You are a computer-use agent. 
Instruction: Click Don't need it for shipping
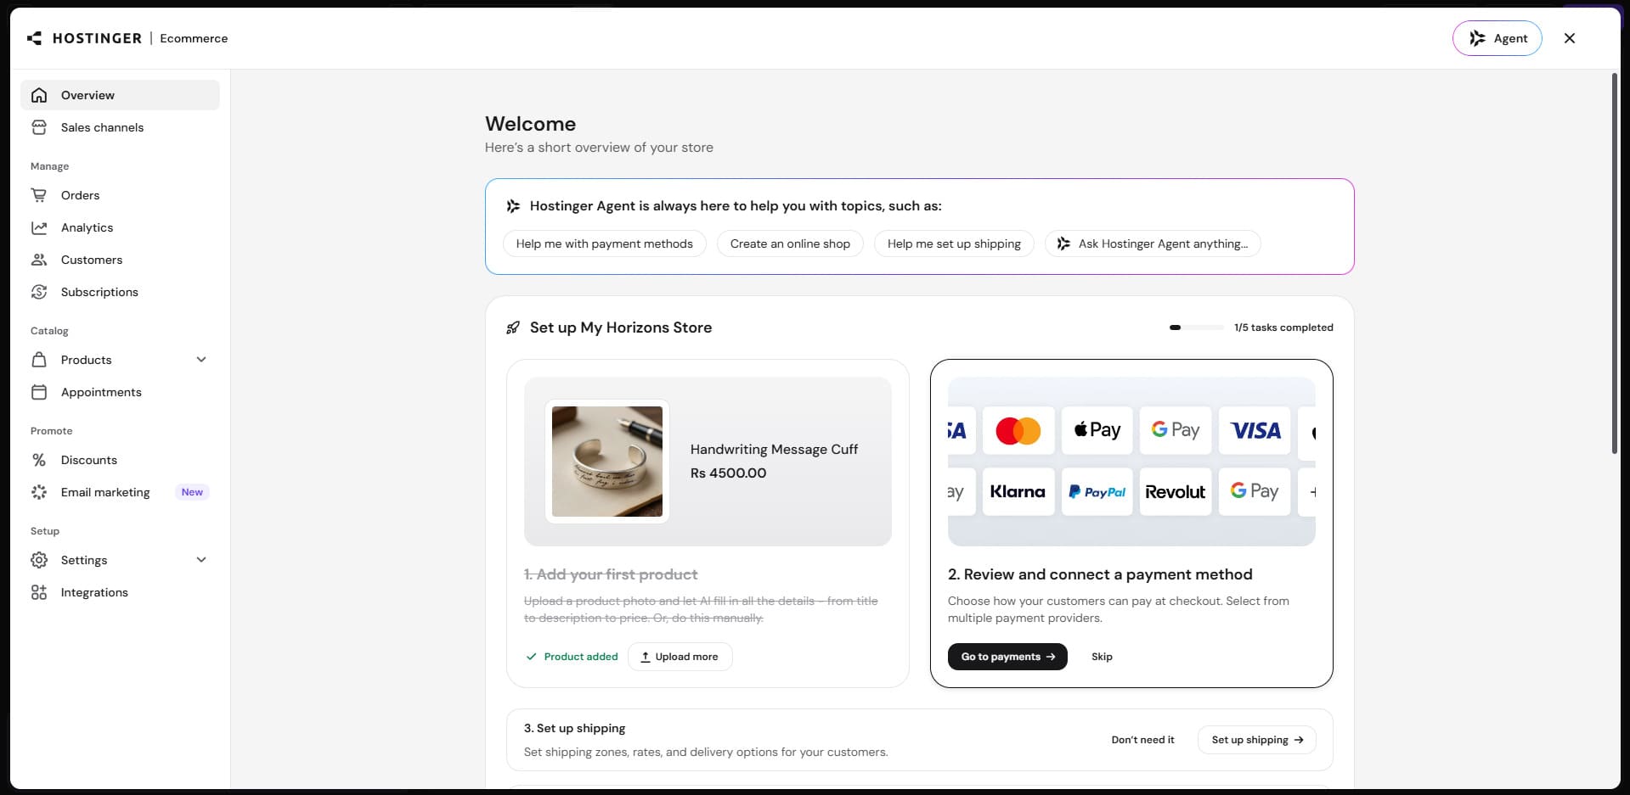point(1142,740)
